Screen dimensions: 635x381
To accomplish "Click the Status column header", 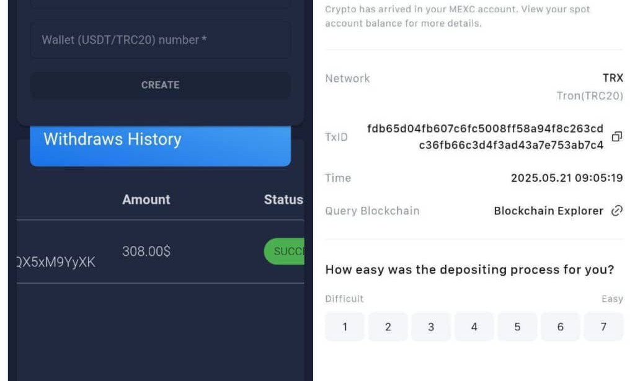I will pos(283,199).
